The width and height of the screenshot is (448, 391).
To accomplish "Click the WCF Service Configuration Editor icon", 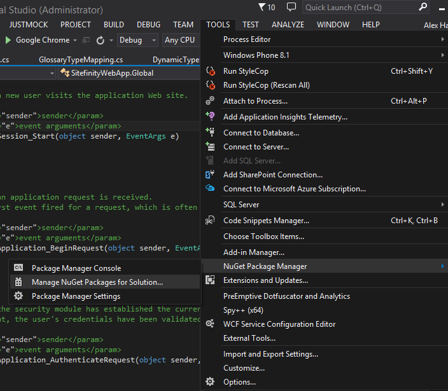I will pos(210,324).
